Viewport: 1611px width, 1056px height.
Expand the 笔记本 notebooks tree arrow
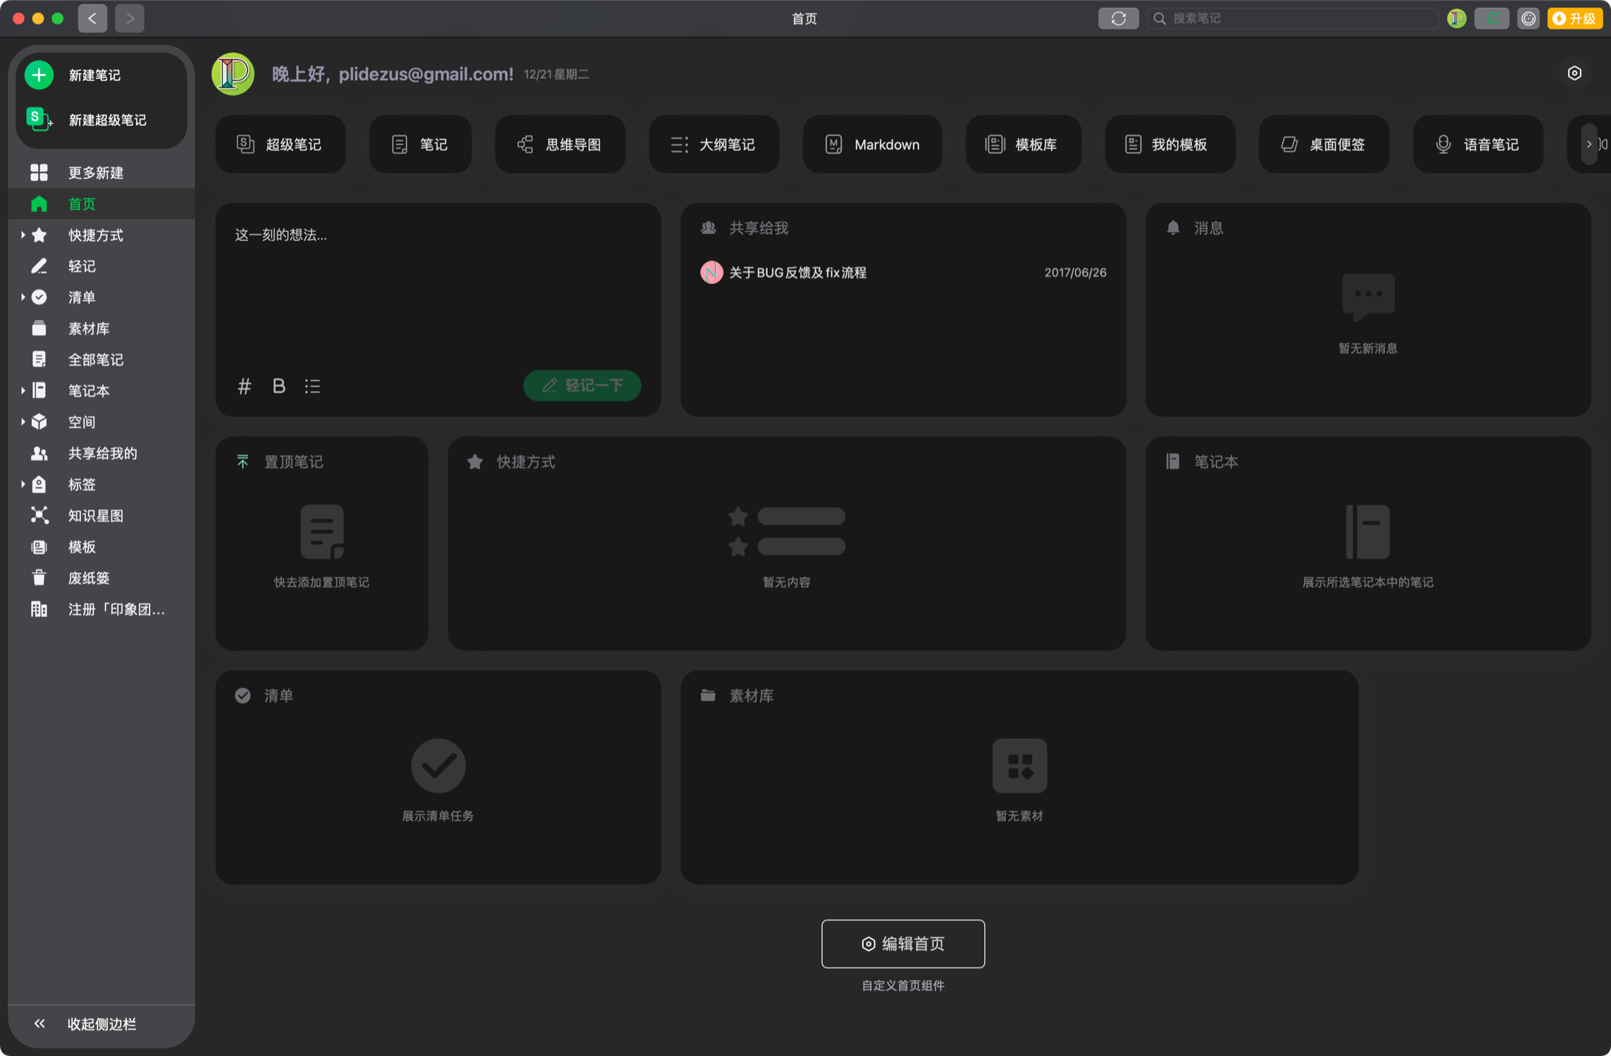point(23,390)
